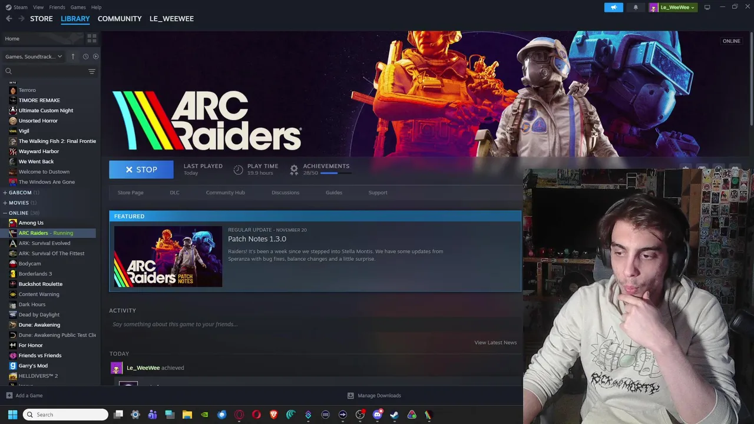
Task: Click the Garry's Mod game icon
Action: (12, 366)
